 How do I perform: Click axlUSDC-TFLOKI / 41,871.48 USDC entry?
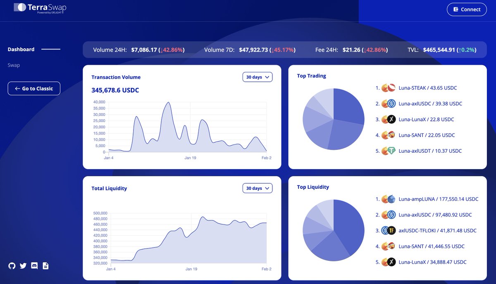[438, 230]
